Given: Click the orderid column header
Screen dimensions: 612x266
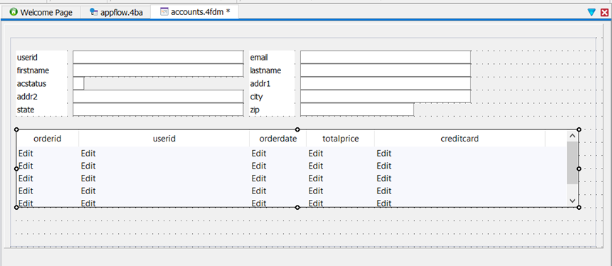Looking at the screenshot, I should pos(48,139).
